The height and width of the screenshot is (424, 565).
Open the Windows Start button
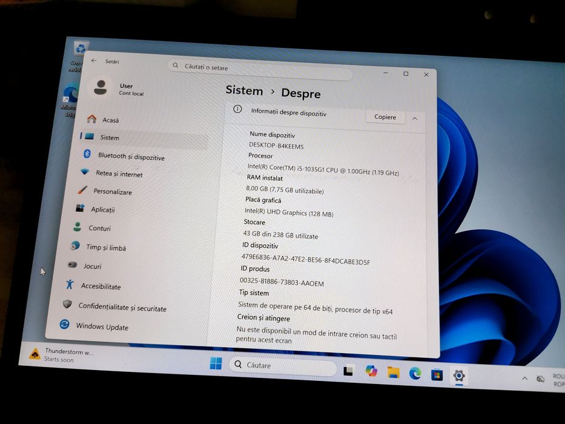click(216, 363)
